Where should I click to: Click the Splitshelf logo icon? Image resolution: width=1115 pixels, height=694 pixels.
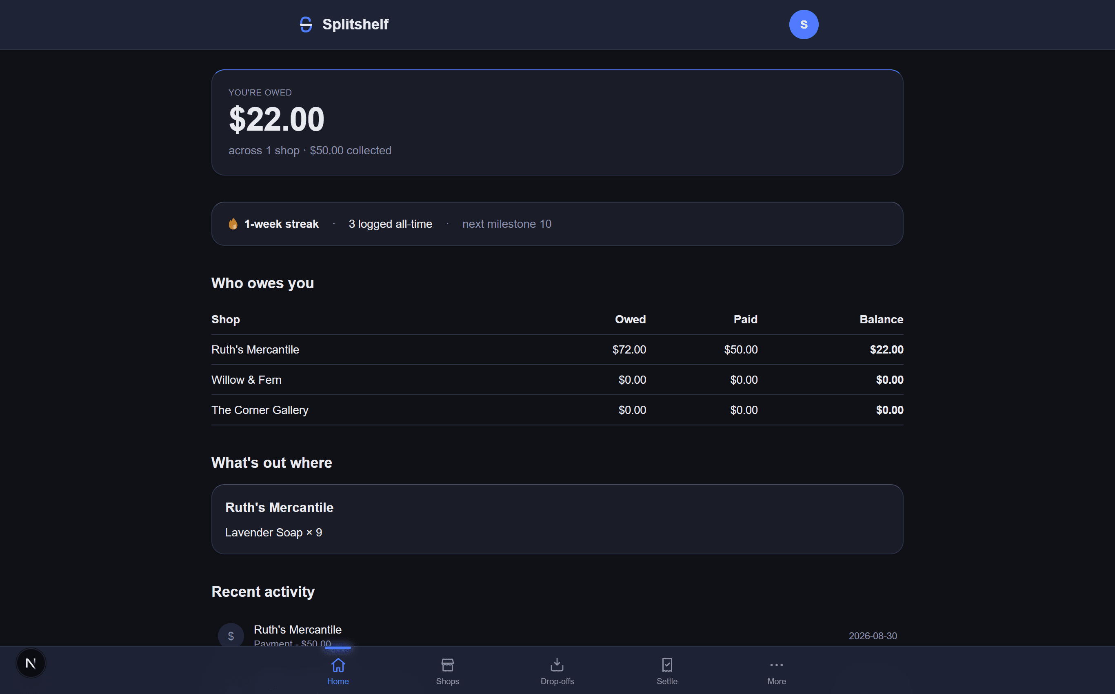[306, 24]
